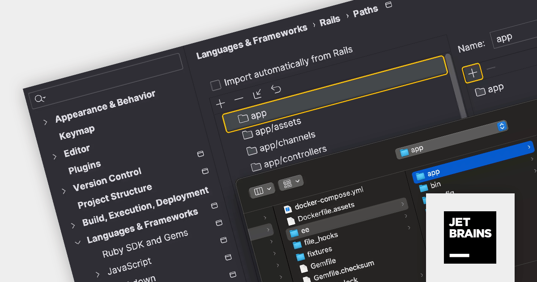
Task: Enable Import automatically from Rails checkbox
Action: click(x=216, y=85)
